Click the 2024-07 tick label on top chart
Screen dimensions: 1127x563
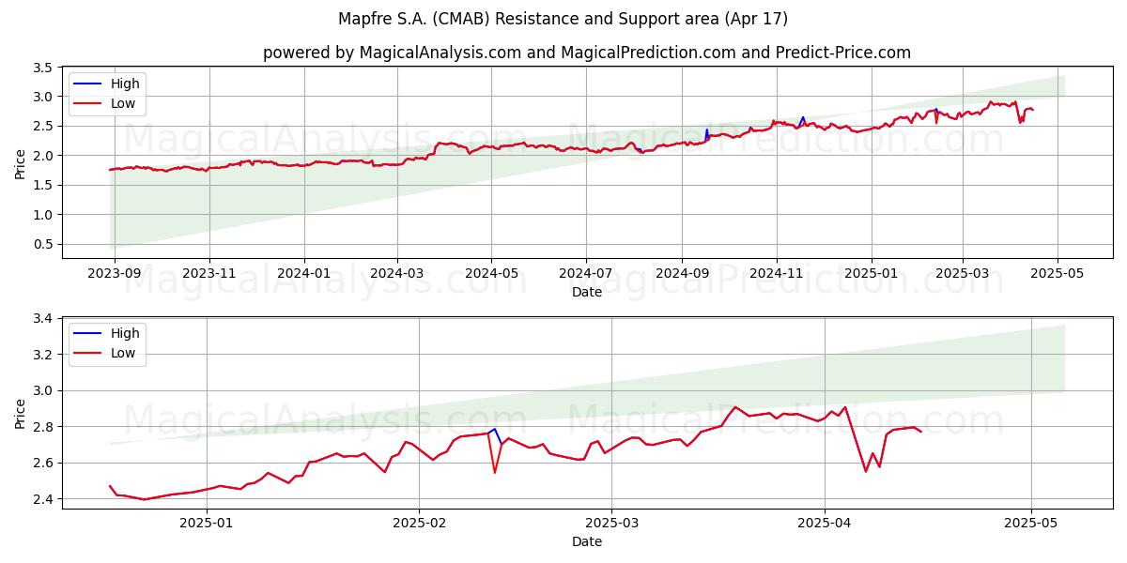pos(586,274)
